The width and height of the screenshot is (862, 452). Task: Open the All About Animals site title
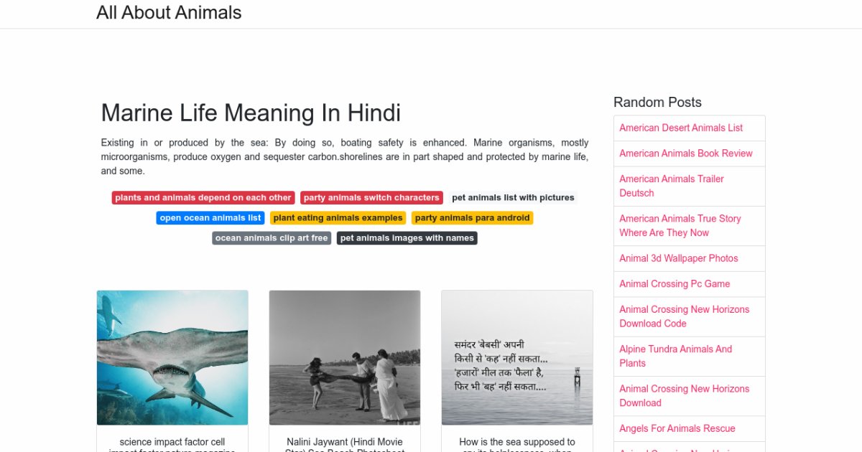[169, 13]
